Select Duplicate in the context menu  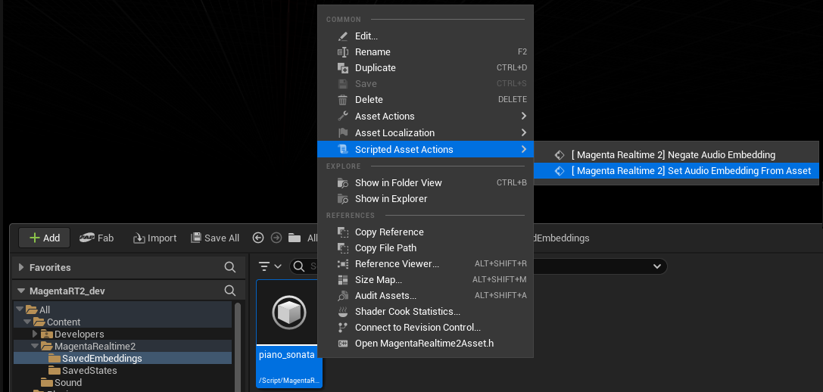426,67
